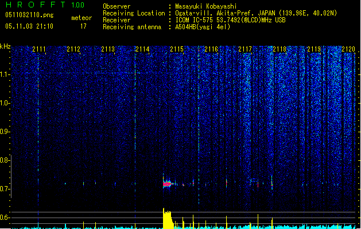Screen dimensions: 361x229
Task: Click the 2118 time marker
Action: coord(280,49)
